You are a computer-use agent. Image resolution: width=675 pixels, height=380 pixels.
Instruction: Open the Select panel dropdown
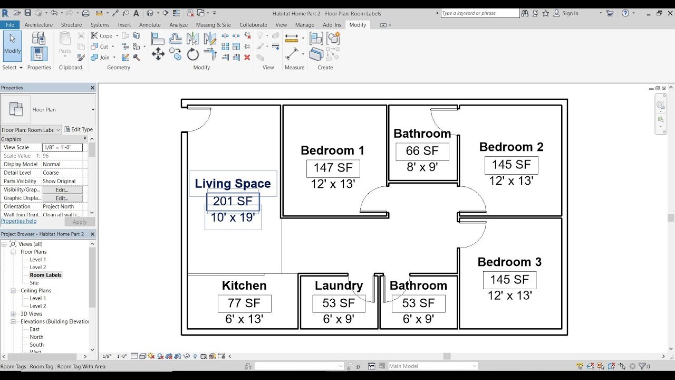point(13,68)
